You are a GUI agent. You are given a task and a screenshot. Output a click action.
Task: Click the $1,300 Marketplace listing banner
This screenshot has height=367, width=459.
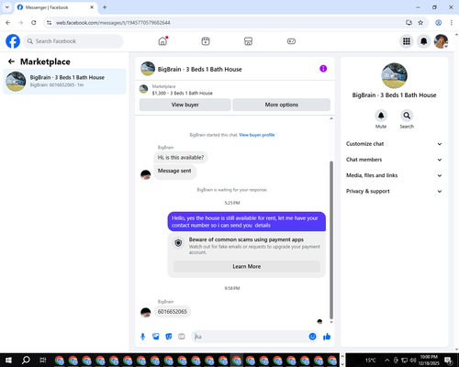235,90
